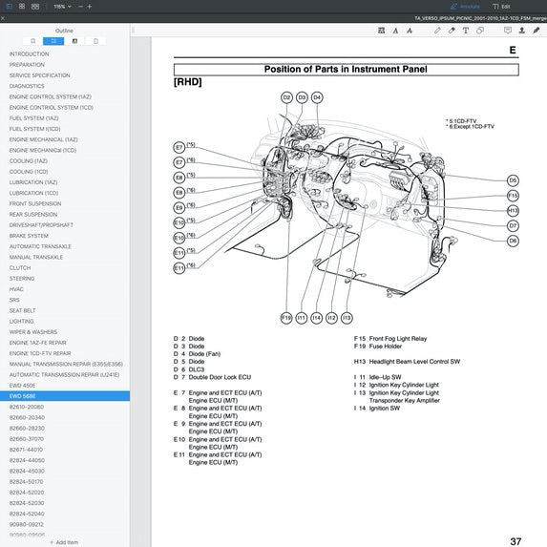Select the underline text tool

[x=395, y=31]
